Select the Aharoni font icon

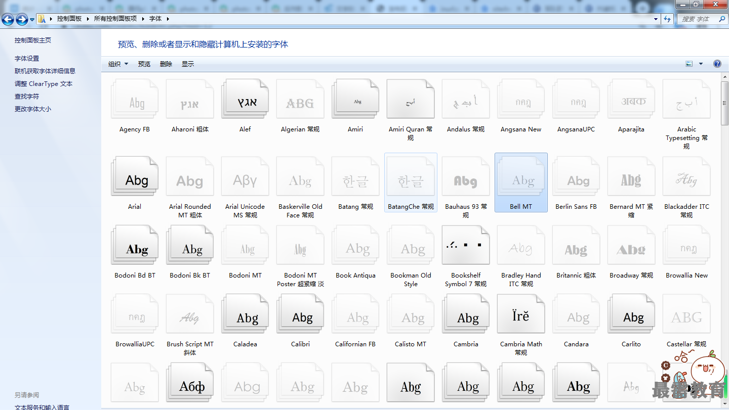(190, 99)
